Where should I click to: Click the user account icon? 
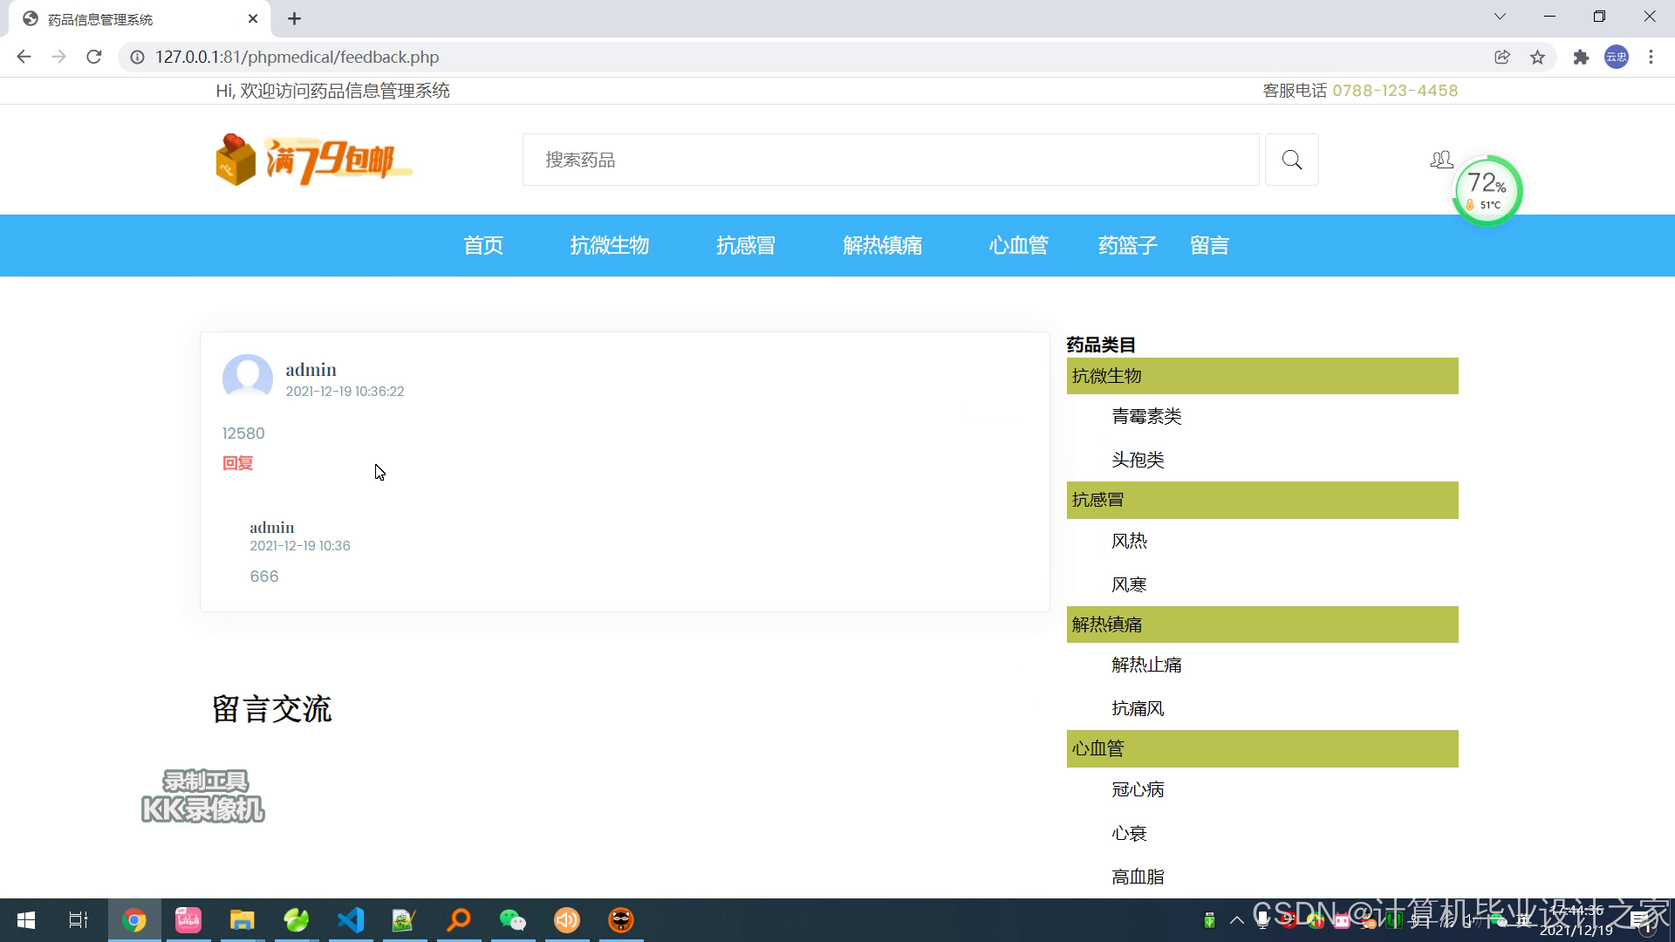[x=1440, y=160]
